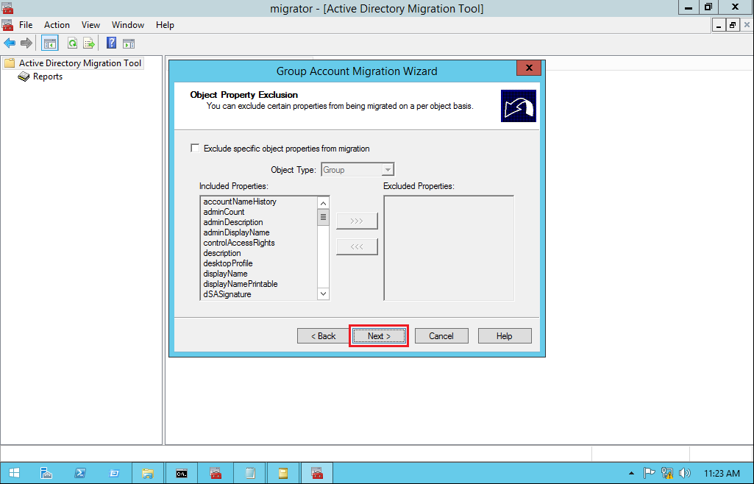This screenshot has height=484, width=754.
Task: Enable Exclude specific object properties checkbox
Action: point(195,148)
